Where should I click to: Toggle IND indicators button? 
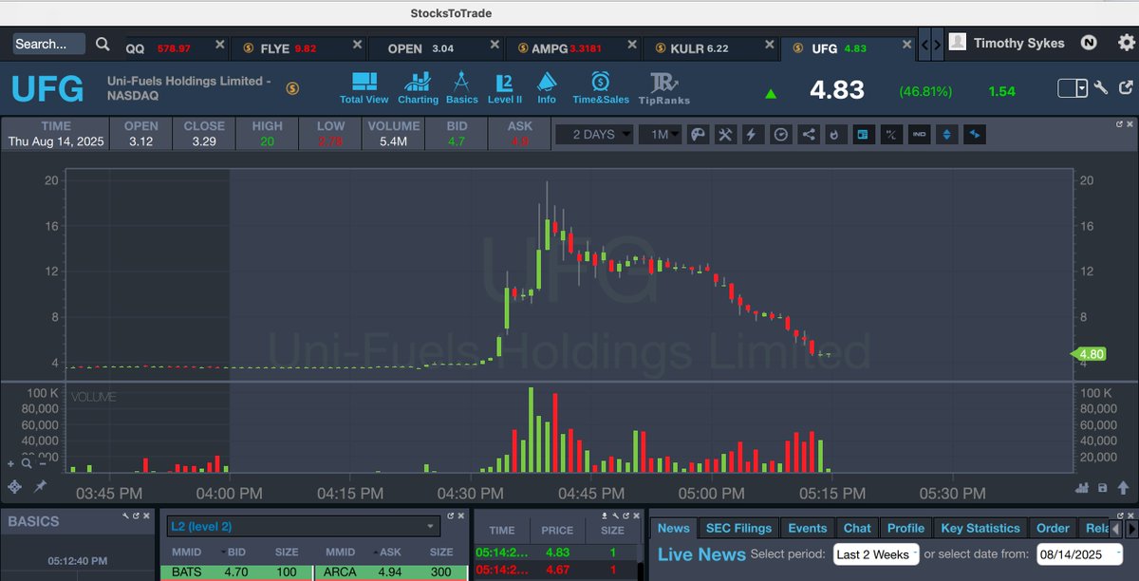tap(918, 134)
